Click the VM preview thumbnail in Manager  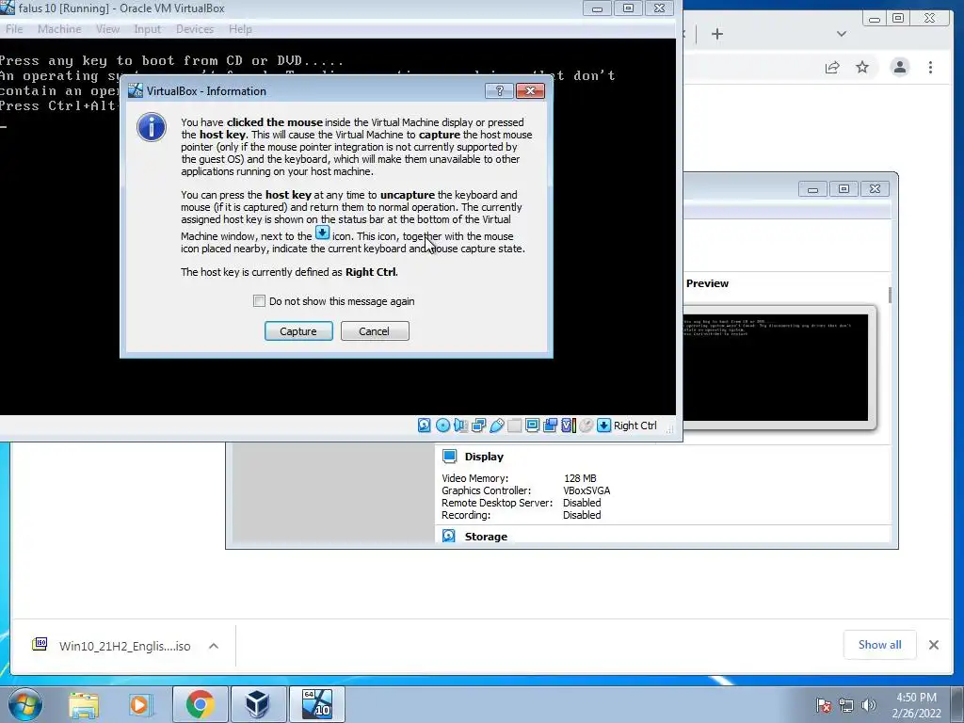point(776,368)
